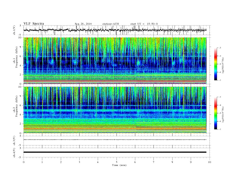Screen dimensions: 236x182
Task: Click the ch.3 flat voltage trace
Action: 115,140
